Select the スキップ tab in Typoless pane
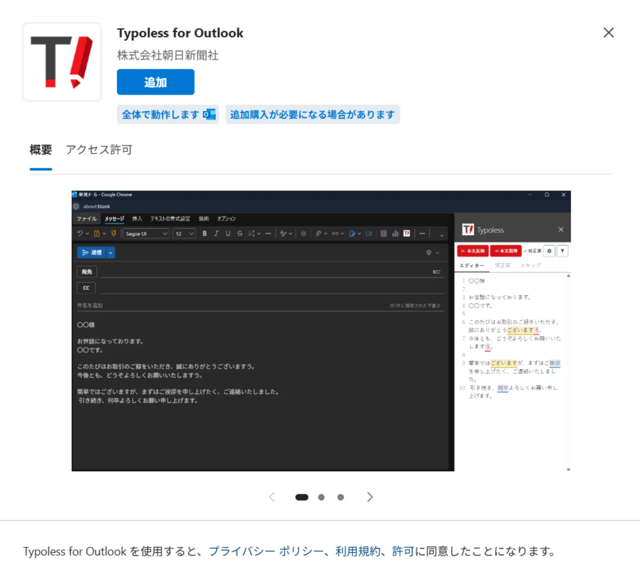640x576 pixels. [531, 266]
